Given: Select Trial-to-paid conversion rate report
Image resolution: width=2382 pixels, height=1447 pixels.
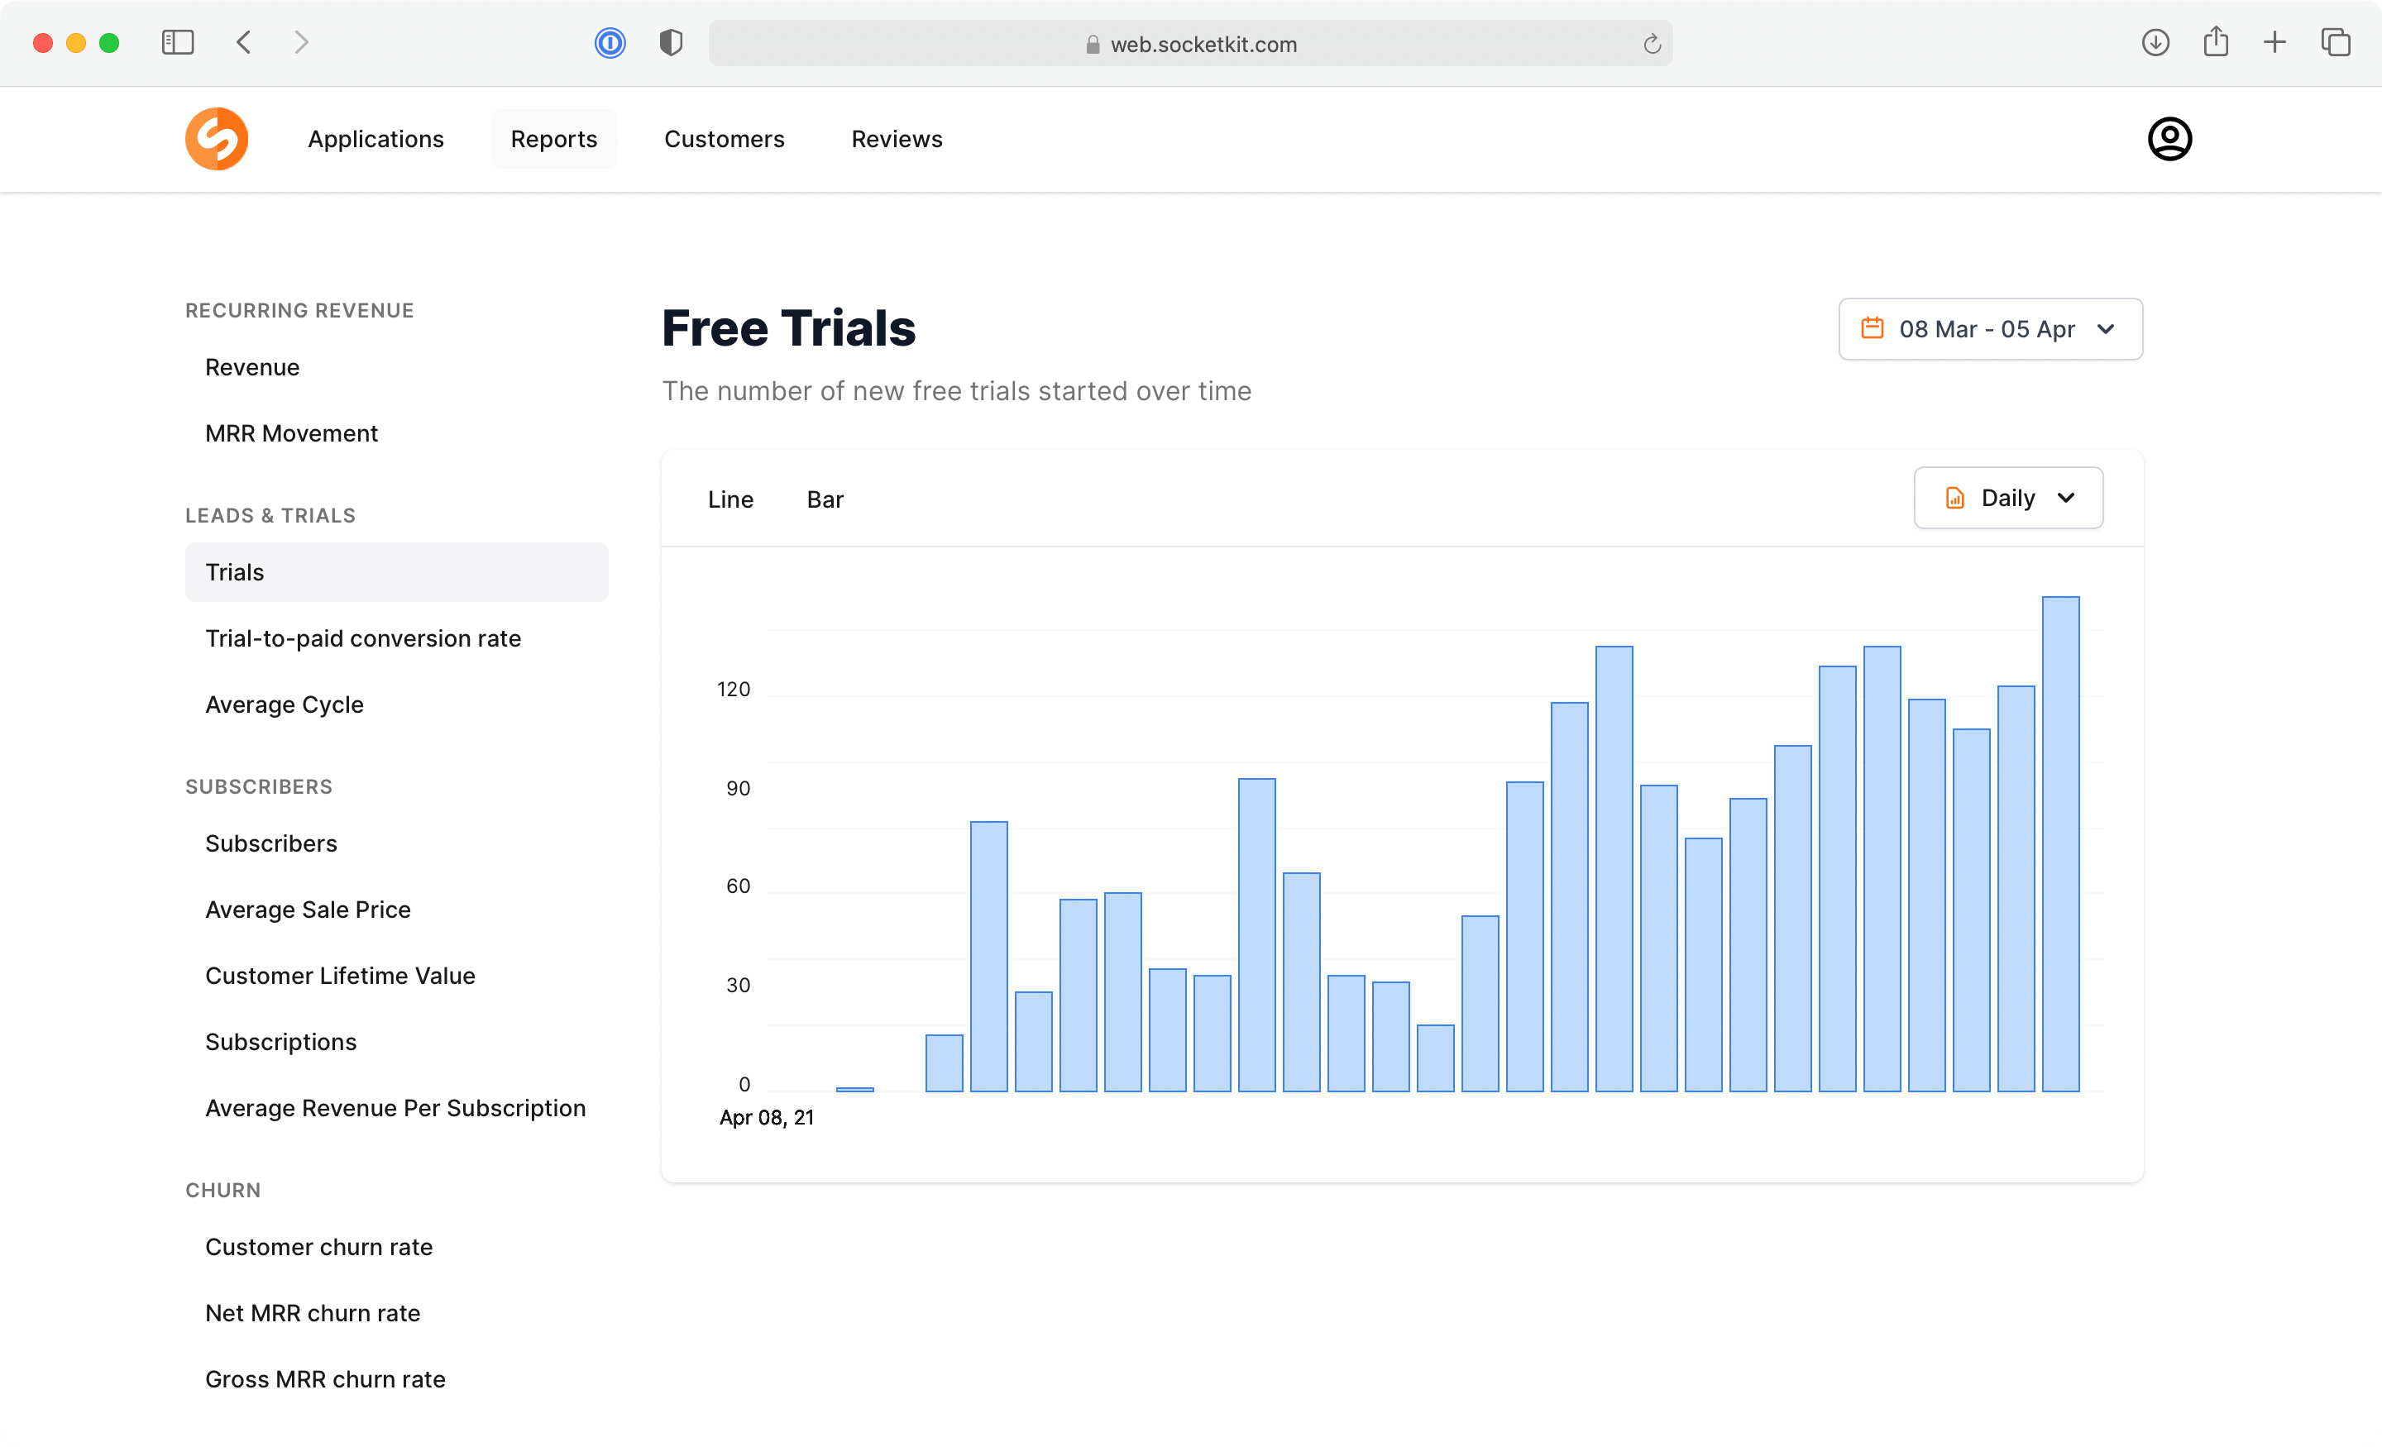Looking at the screenshot, I should pyautogui.click(x=362, y=638).
